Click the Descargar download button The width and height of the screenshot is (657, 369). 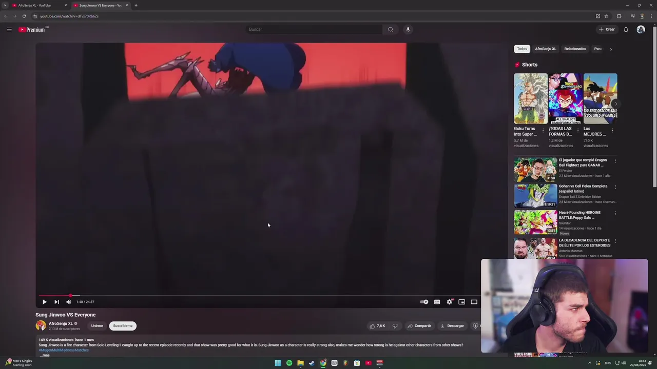point(452,325)
